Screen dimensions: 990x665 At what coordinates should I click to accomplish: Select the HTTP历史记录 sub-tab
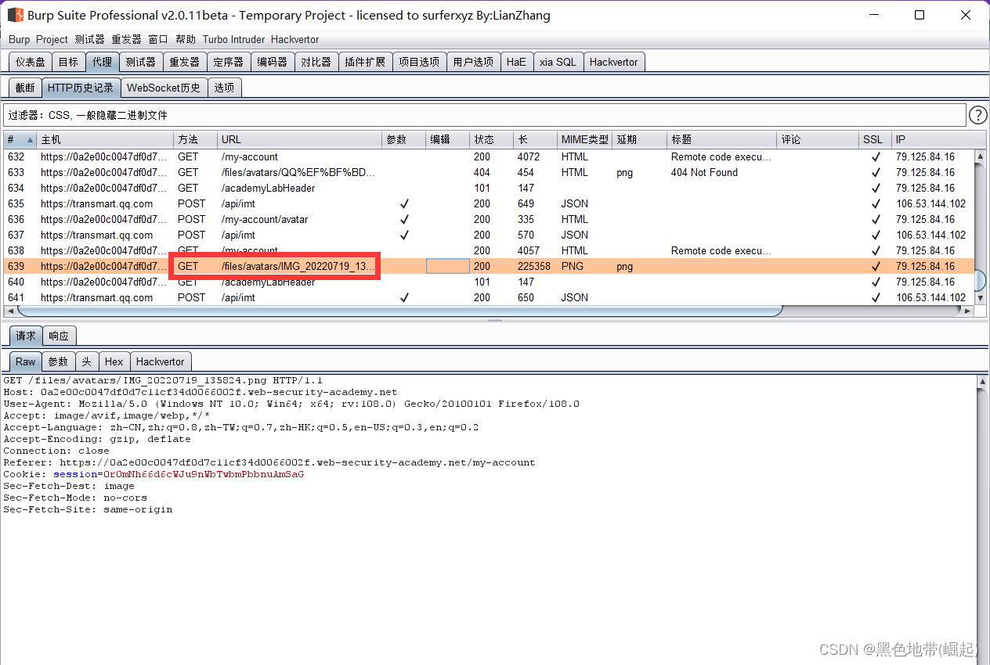click(x=81, y=88)
